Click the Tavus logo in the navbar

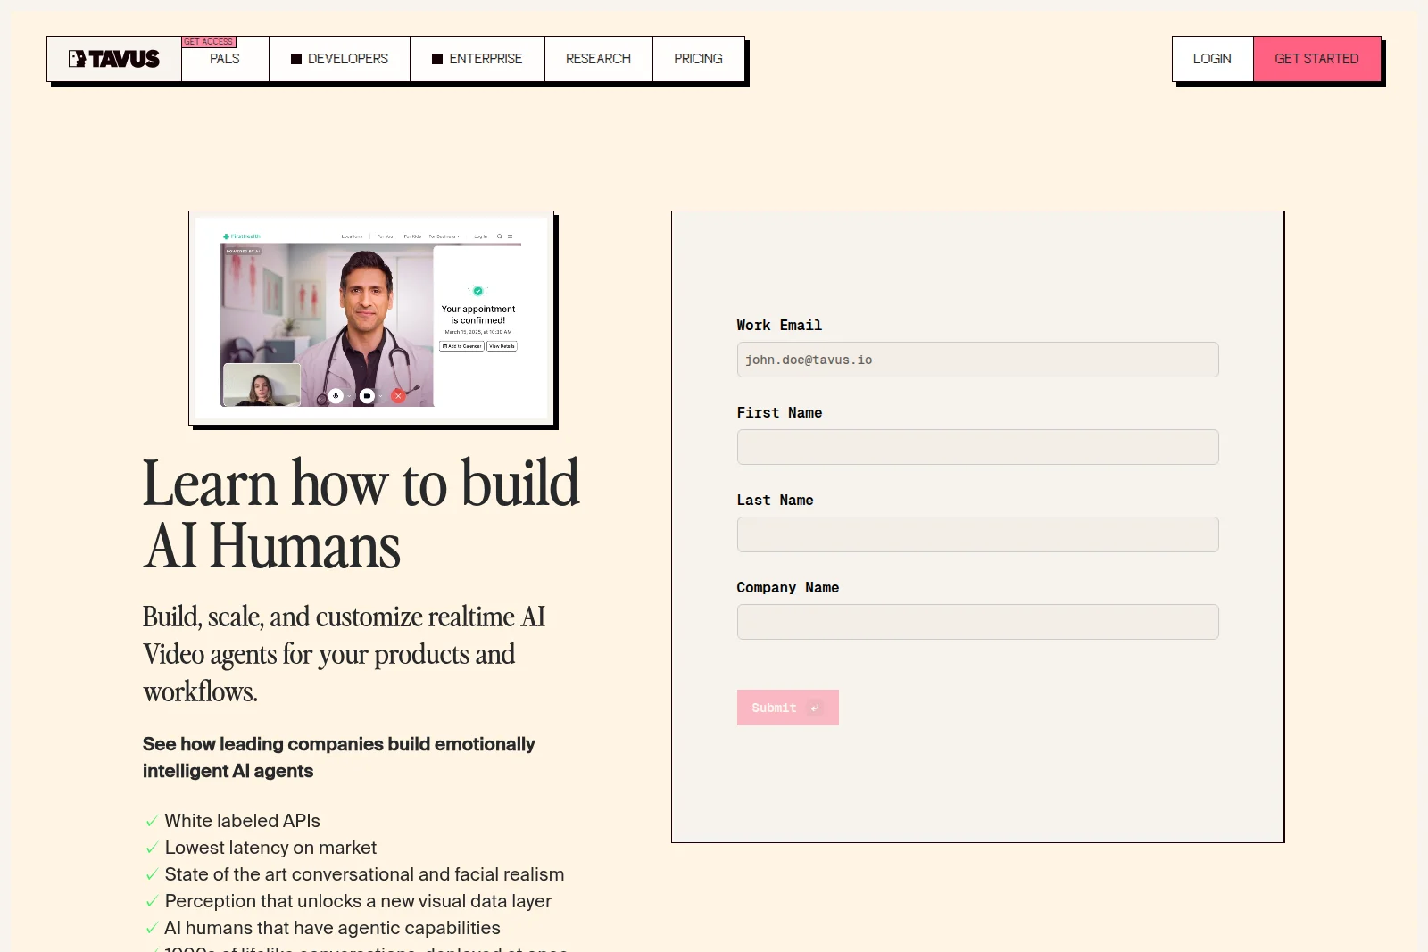point(114,58)
